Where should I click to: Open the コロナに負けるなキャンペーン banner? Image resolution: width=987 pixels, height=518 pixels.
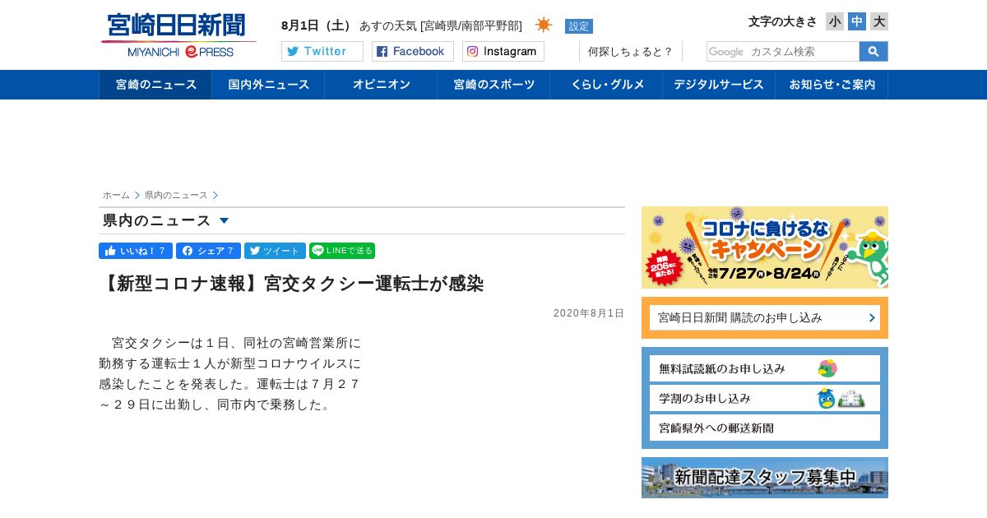(765, 247)
